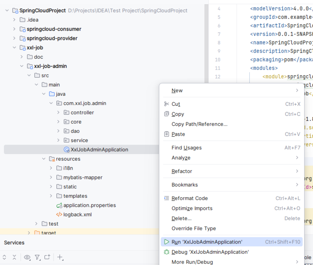Select Delete... in context menu
The height and width of the screenshot is (265, 313).
pyautogui.click(x=231, y=218)
